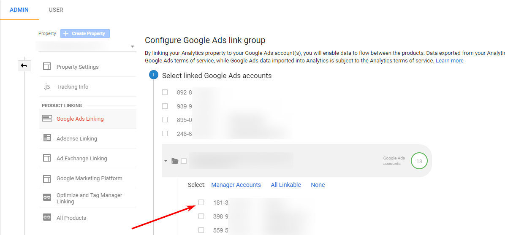Check the 895-0 account checkbox
The height and width of the screenshot is (235, 505).
point(165,119)
